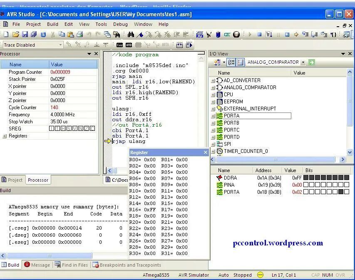Create a new file via toolbar icon

pos(6,35)
